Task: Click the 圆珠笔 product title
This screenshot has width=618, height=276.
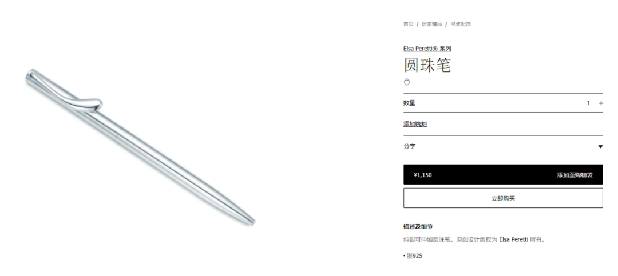Action: coord(427,65)
